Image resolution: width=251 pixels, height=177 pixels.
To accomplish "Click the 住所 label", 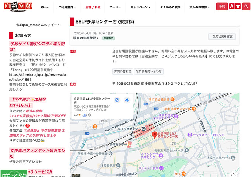I will [73, 84].
